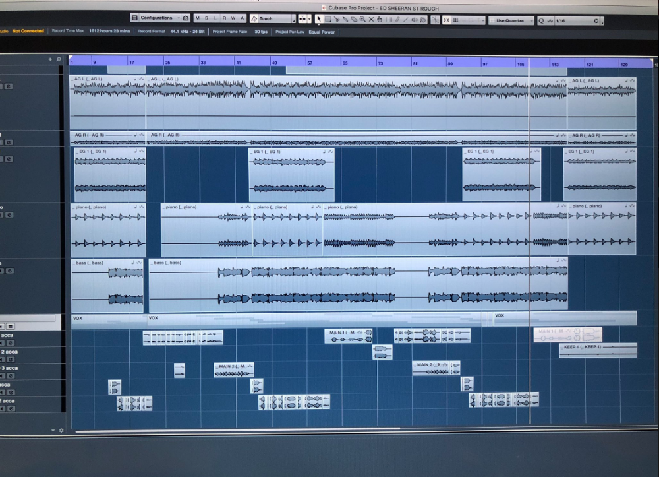The width and height of the screenshot is (659, 477).
Task: Select the Comp hand tool
Action: coord(380,19)
